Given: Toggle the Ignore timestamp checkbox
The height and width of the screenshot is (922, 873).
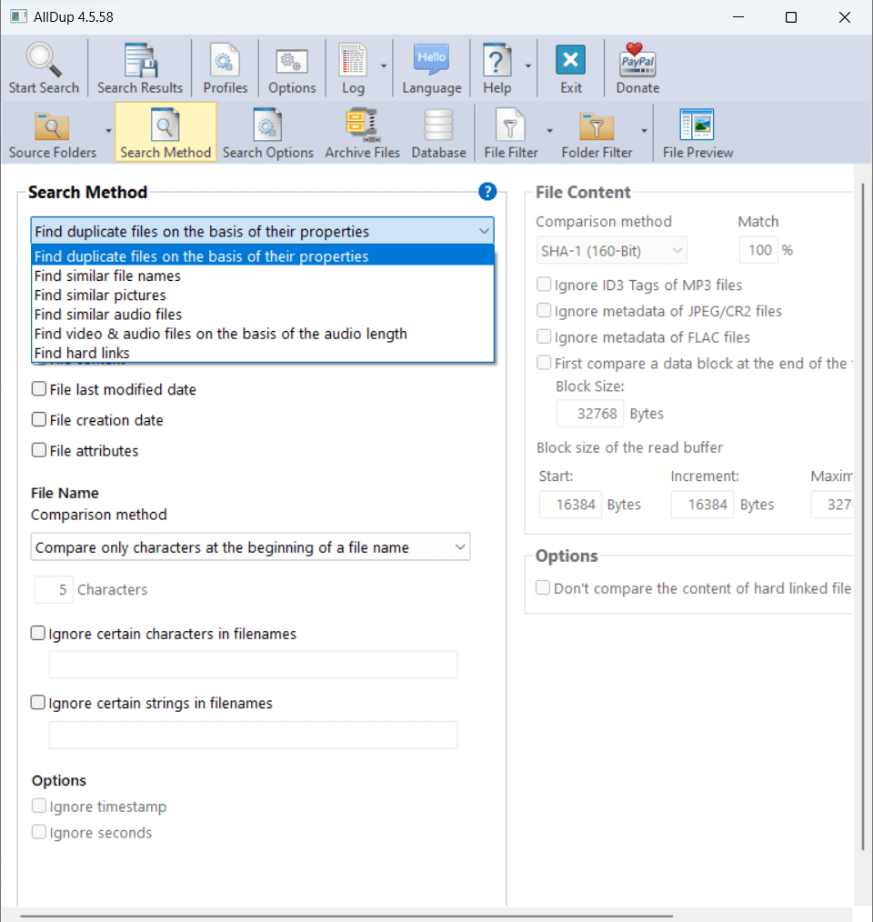Looking at the screenshot, I should (x=39, y=807).
